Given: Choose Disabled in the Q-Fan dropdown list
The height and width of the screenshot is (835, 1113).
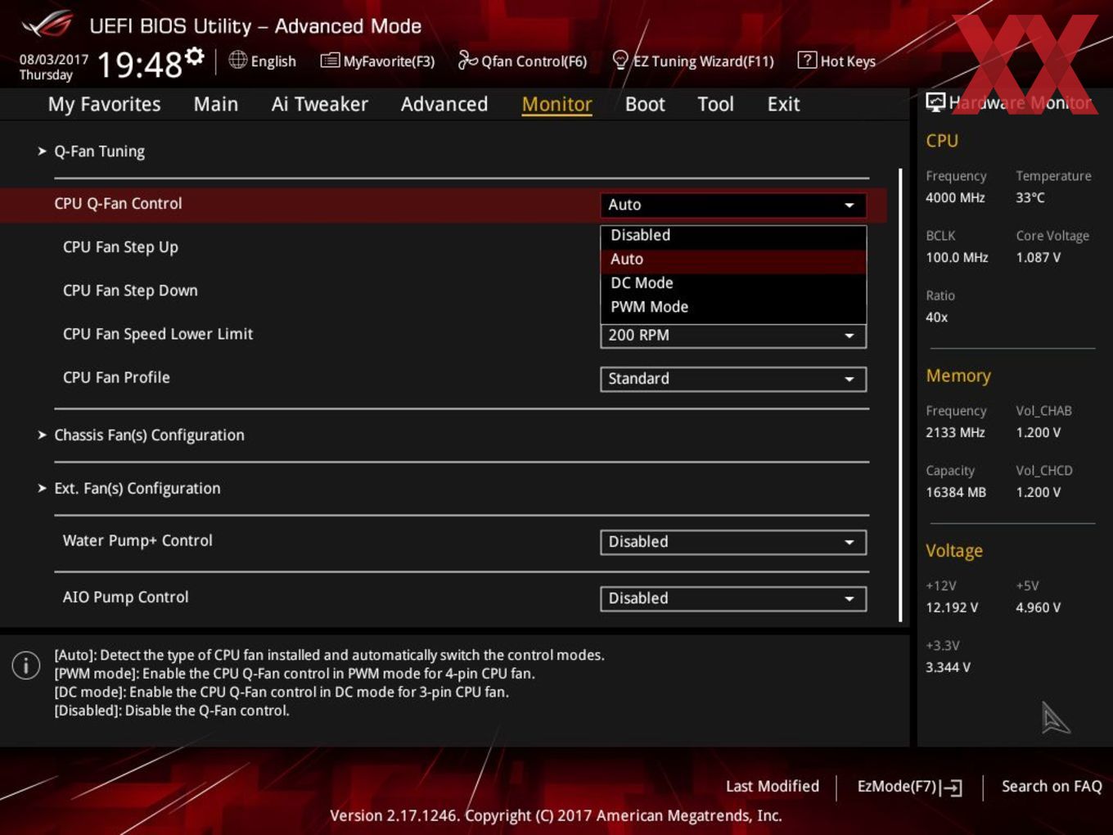Looking at the screenshot, I should [x=733, y=235].
